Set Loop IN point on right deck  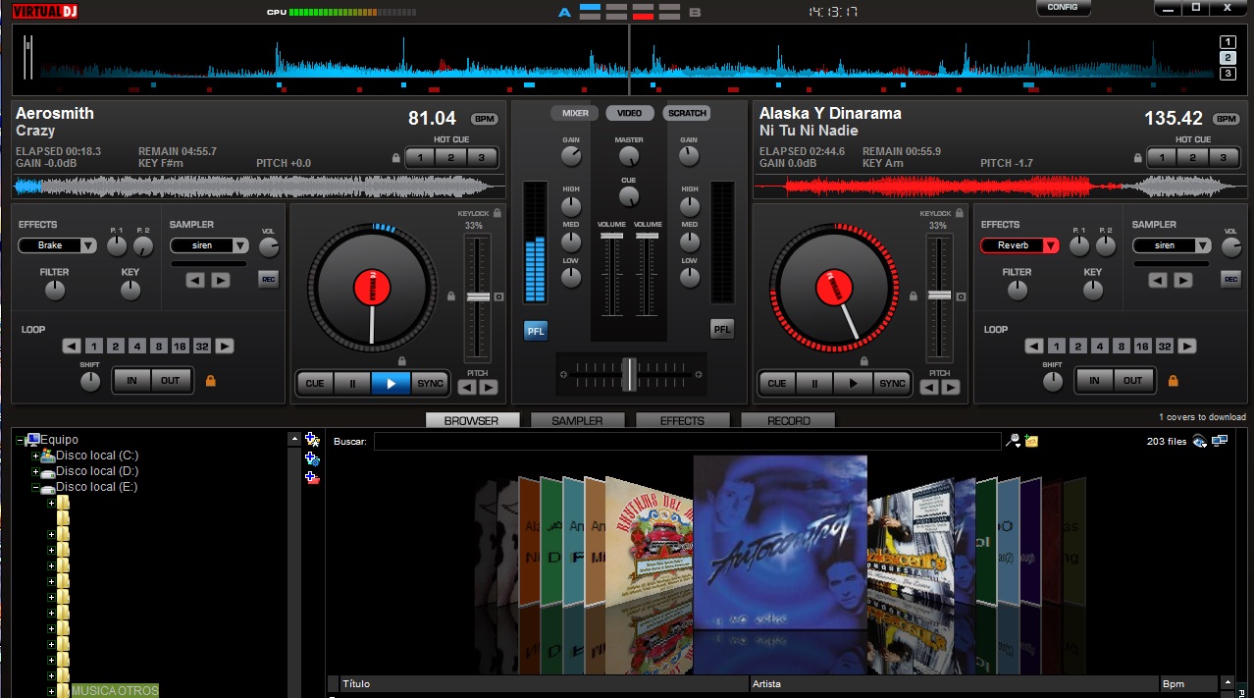point(1094,381)
